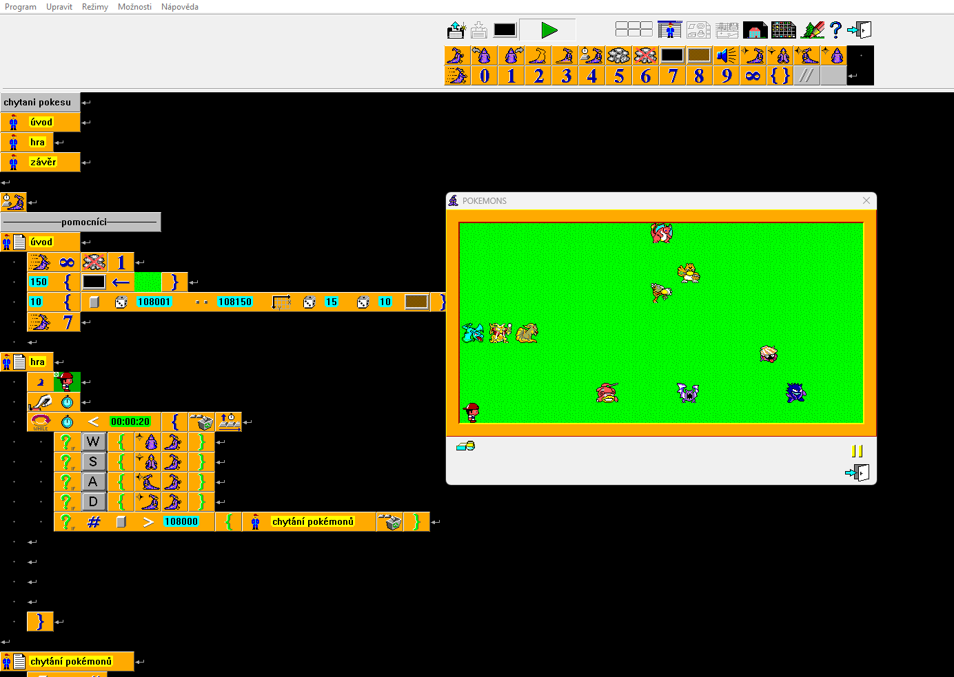This screenshot has width=954, height=677.
Task: Click the closing brace ending the while loop
Action: [40, 622]
